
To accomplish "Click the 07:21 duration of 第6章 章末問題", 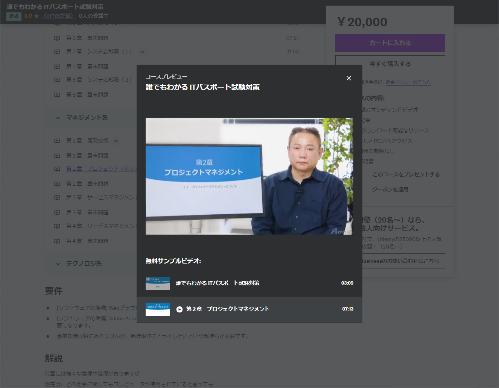I will point(292,38).
